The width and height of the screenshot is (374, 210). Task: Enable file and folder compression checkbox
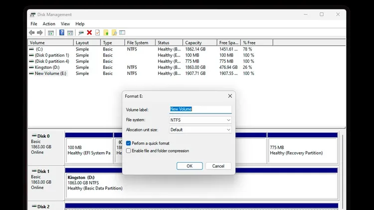coord(128,151)
